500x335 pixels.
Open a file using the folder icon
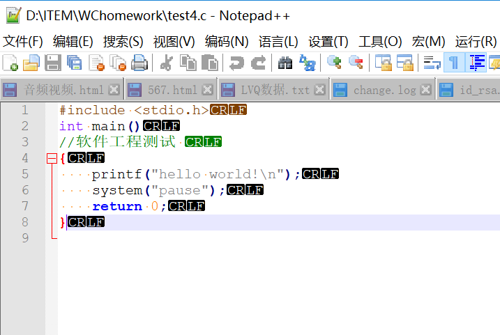point(31,63)
